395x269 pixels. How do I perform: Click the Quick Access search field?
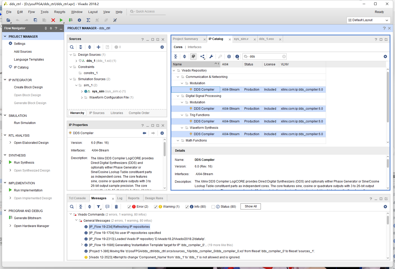coord(148,11)
